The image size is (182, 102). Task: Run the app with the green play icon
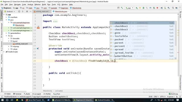(137, 8)
